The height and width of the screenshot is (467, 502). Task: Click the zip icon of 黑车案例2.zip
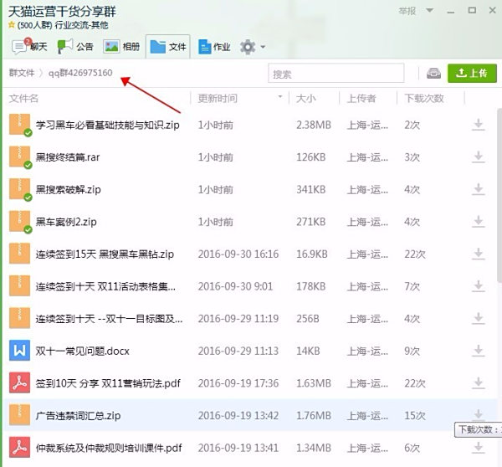[20, 222]
